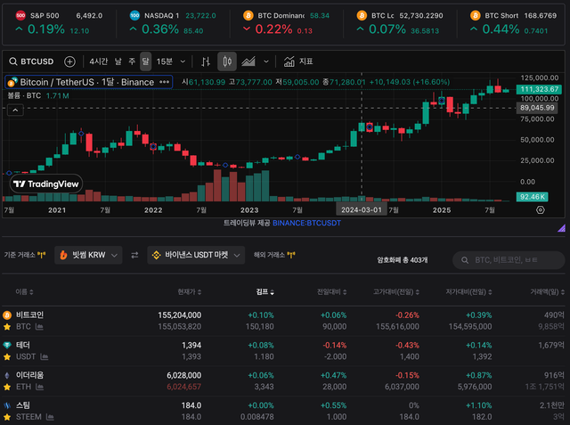The image size is (570, 425).
Task: Open the BINANCE:BTCUSDT link
Action: (306, 223)
